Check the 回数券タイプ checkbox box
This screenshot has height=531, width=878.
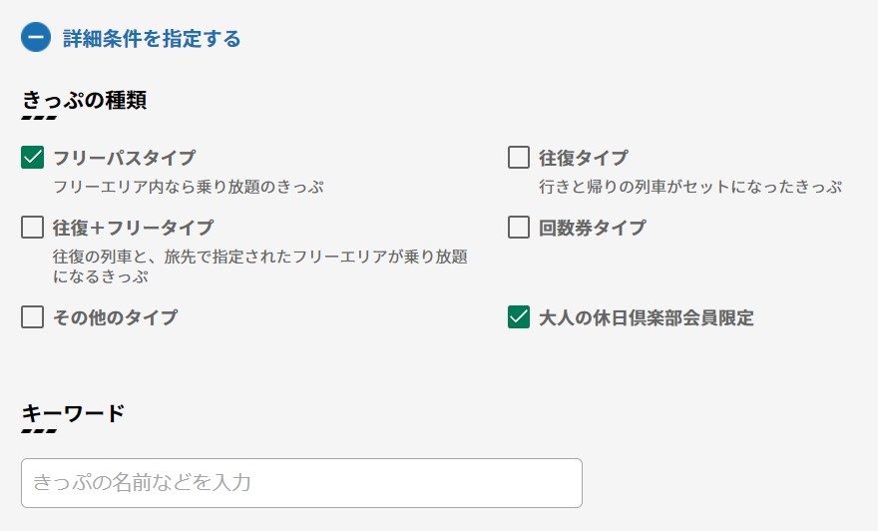[519, 228]
